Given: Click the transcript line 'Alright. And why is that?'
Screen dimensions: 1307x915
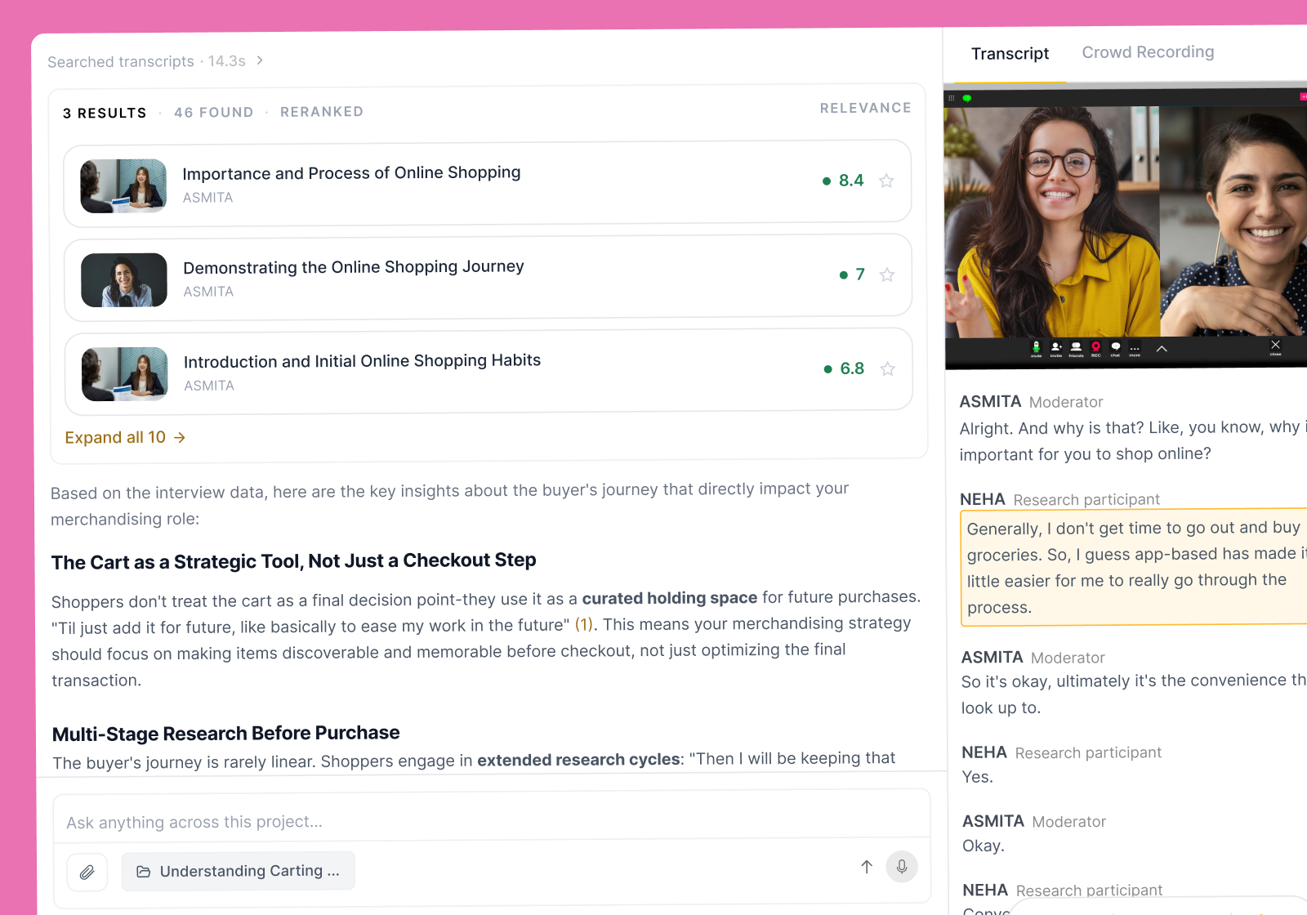Looking at the screenshot, I should click(1133, 441).
